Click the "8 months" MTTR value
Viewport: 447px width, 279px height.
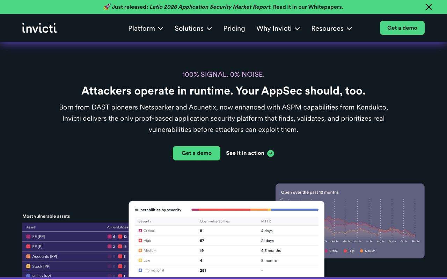[x=269, y=261]
